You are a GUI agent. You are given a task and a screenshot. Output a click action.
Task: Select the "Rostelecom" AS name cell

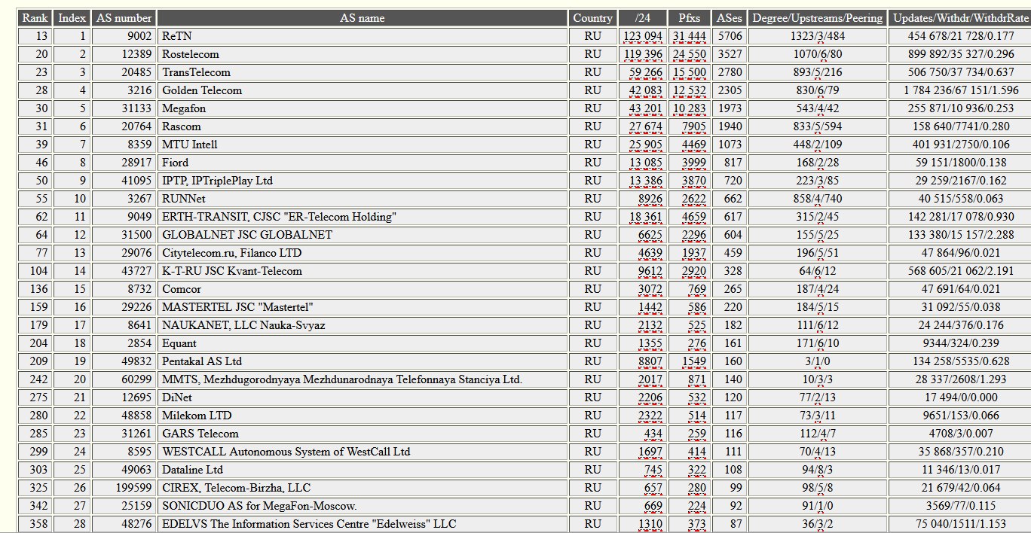point(363,54)
